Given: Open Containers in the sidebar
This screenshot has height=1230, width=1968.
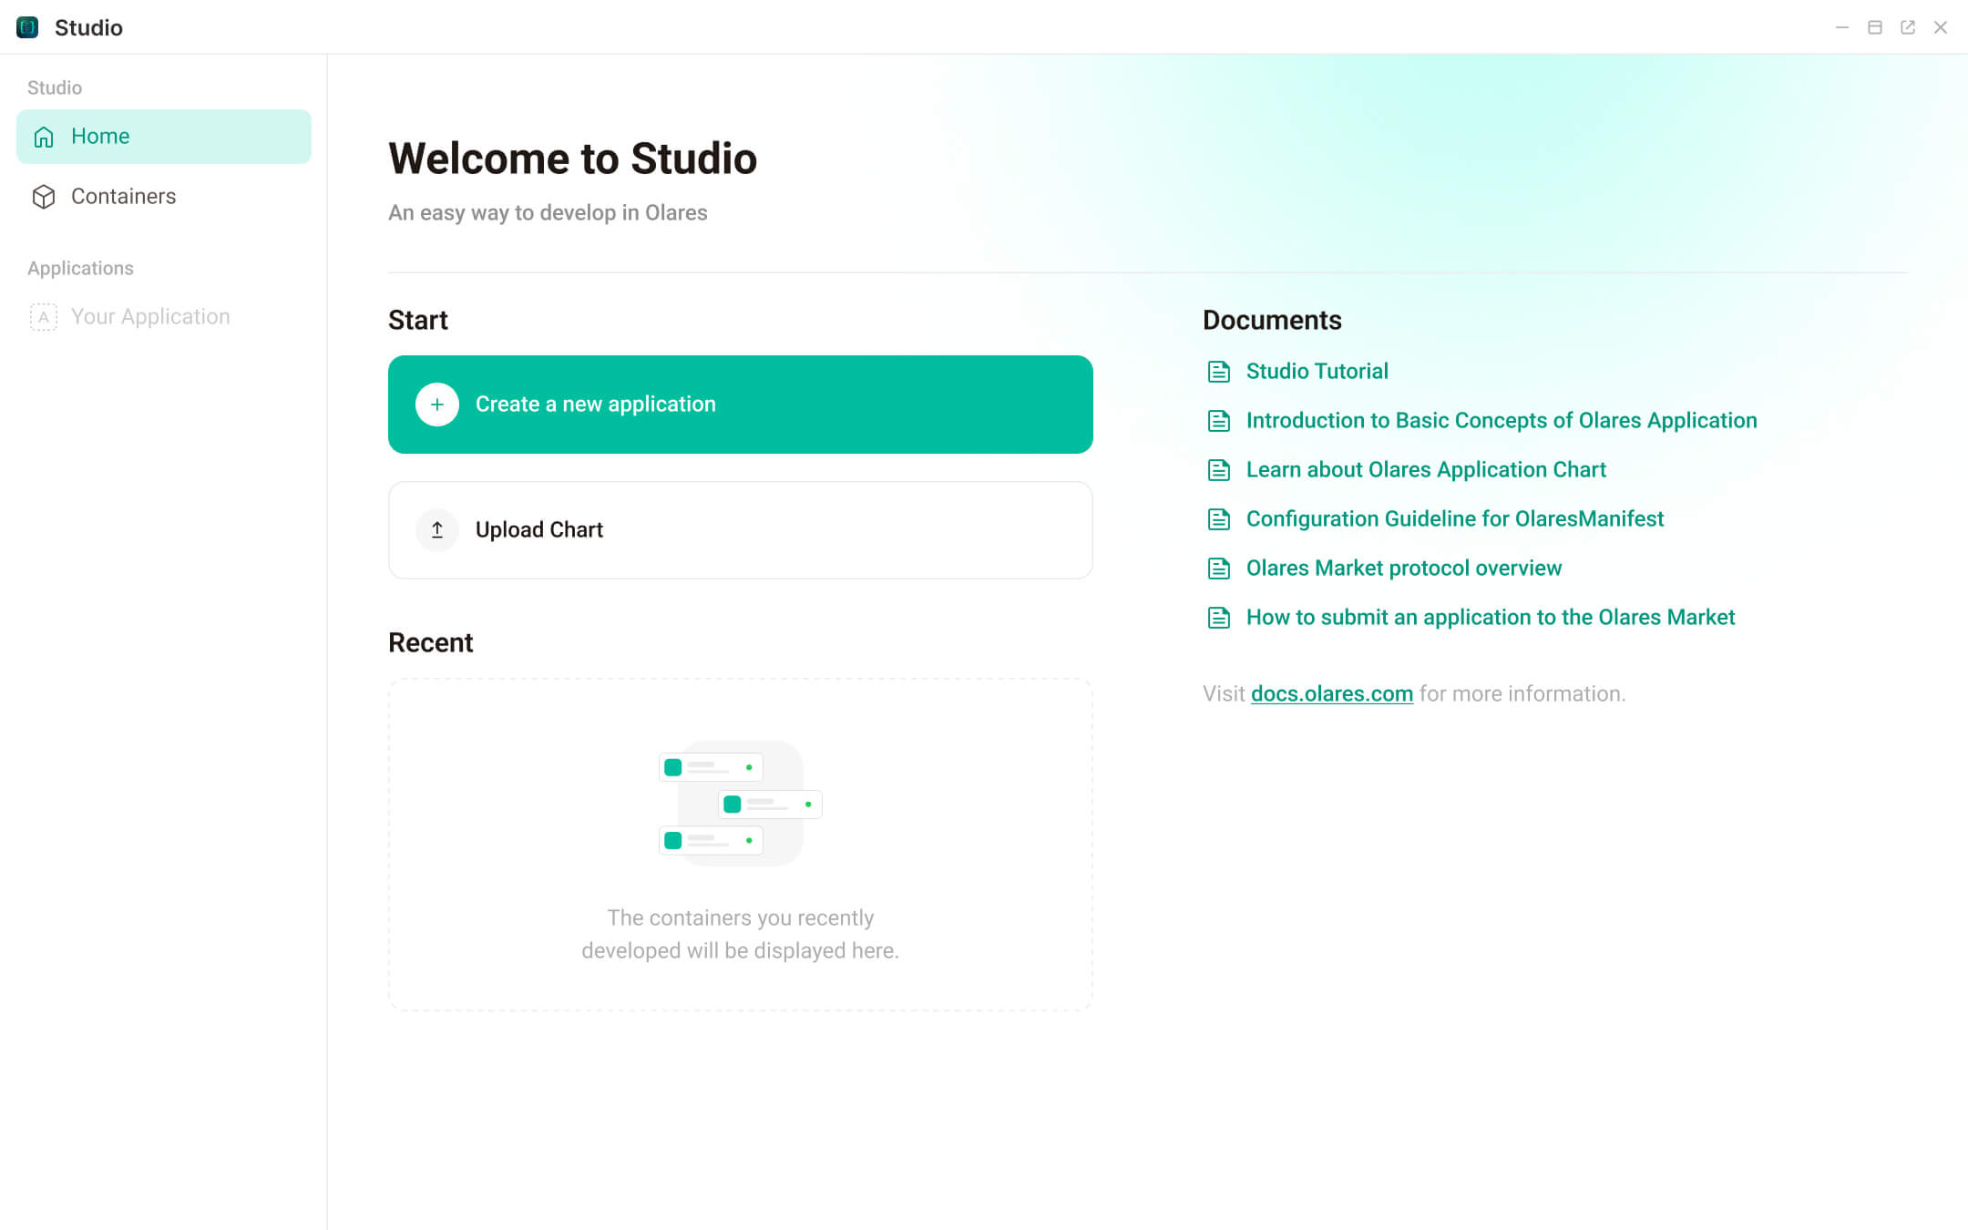Looking at the screenshot, I should pos(164,197).
